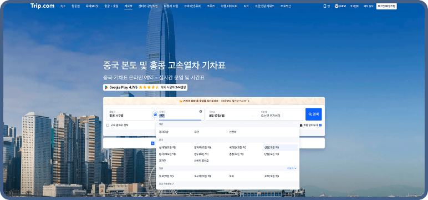Select 선전북 station suggestion
428x200 pixels.
point(233,132)
